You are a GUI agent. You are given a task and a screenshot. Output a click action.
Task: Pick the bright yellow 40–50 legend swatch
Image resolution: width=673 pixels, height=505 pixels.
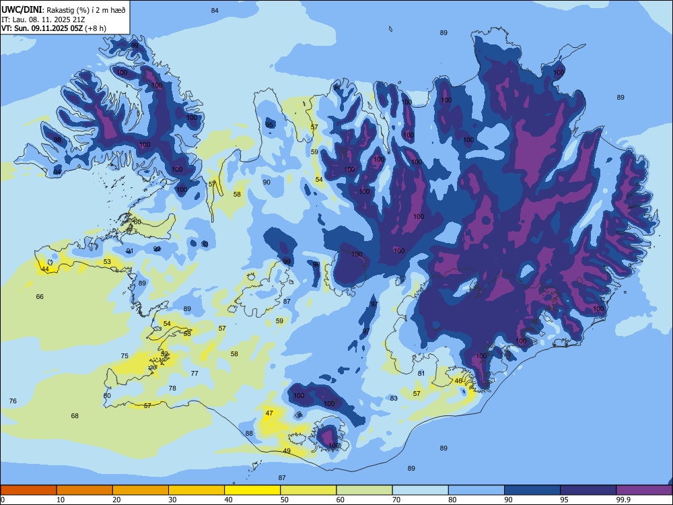tap(252, 490)
